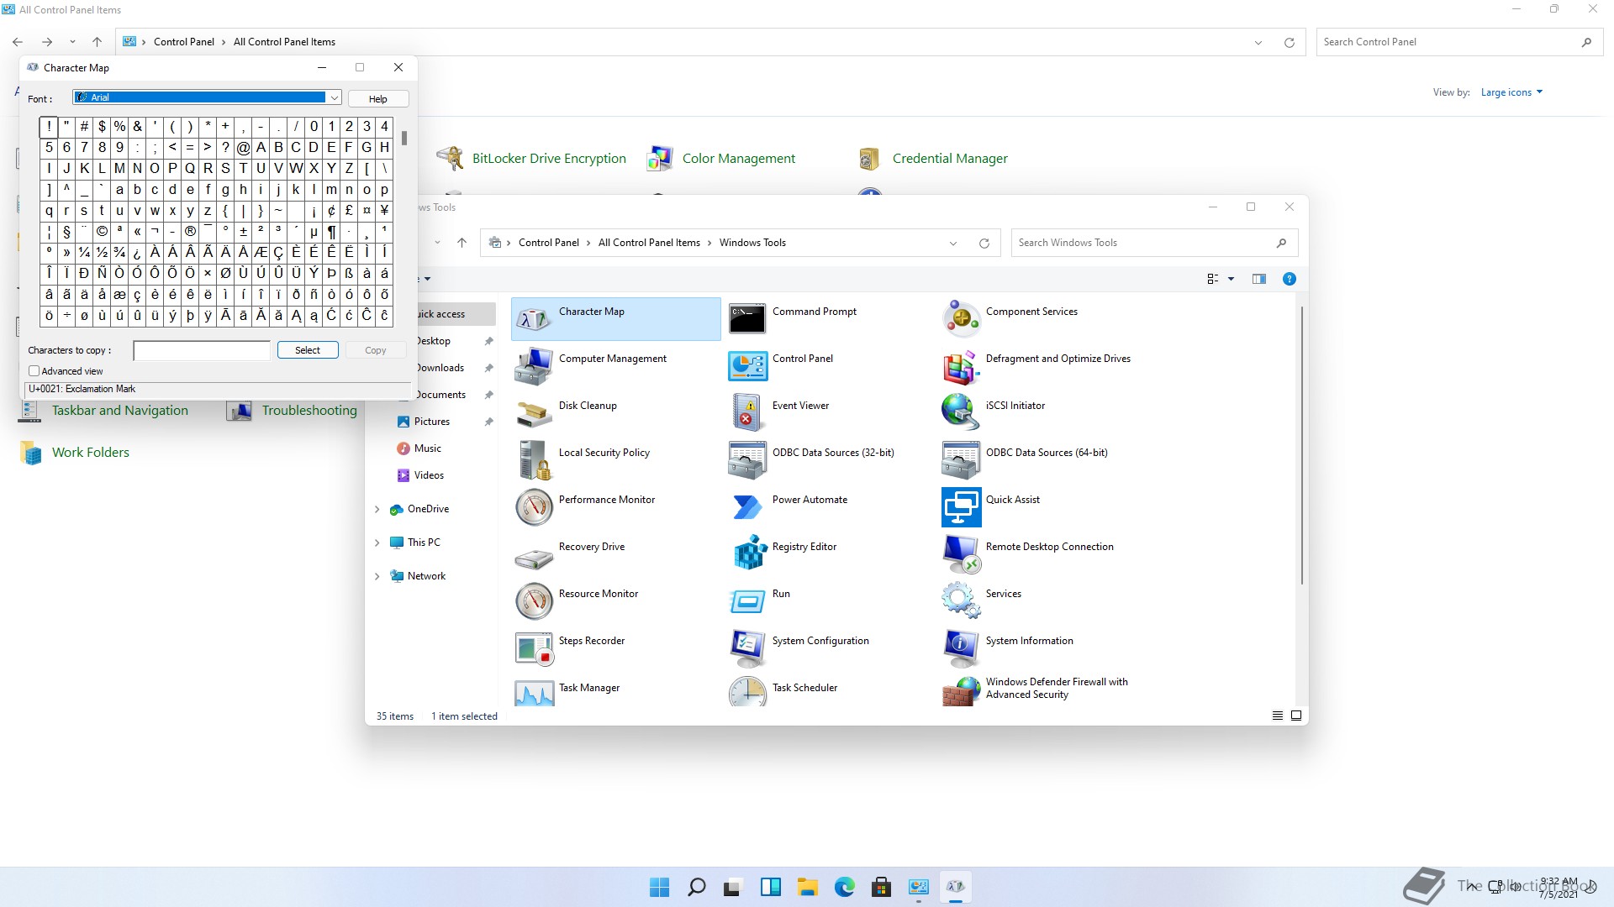Select the Character Map item in Windows Tools
Image resolution: width=1614 pixels, height=907 pixels.
tap(615, 318)
